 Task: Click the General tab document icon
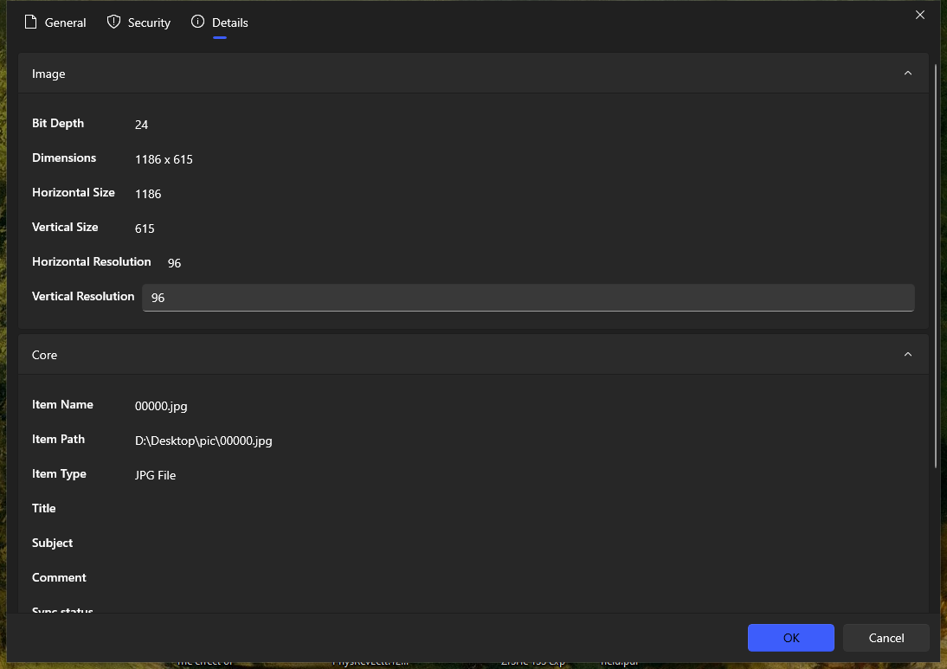click(x=31, y=23)
